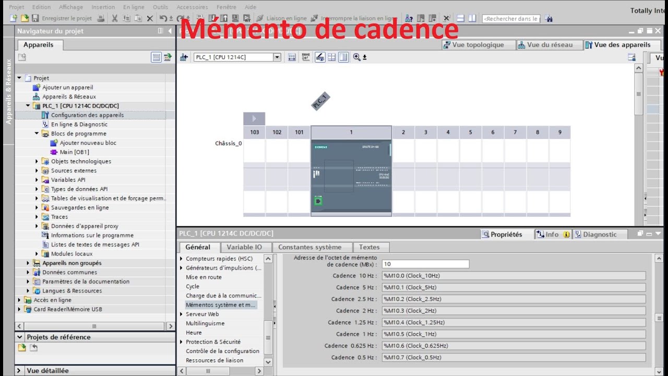The height and width of the screenshot is (376, 668).
Task: Click the Cadence 10 Hz %M10.0 field
Action: 514,276
